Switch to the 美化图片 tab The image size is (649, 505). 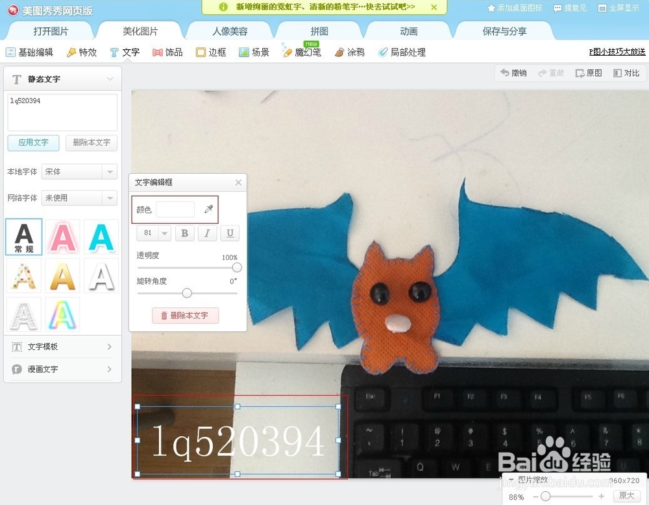pyautogui.click(x=140, y=31)
